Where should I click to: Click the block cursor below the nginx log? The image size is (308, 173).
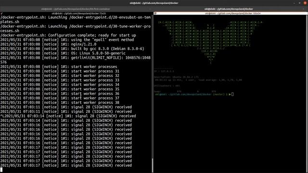1,170
